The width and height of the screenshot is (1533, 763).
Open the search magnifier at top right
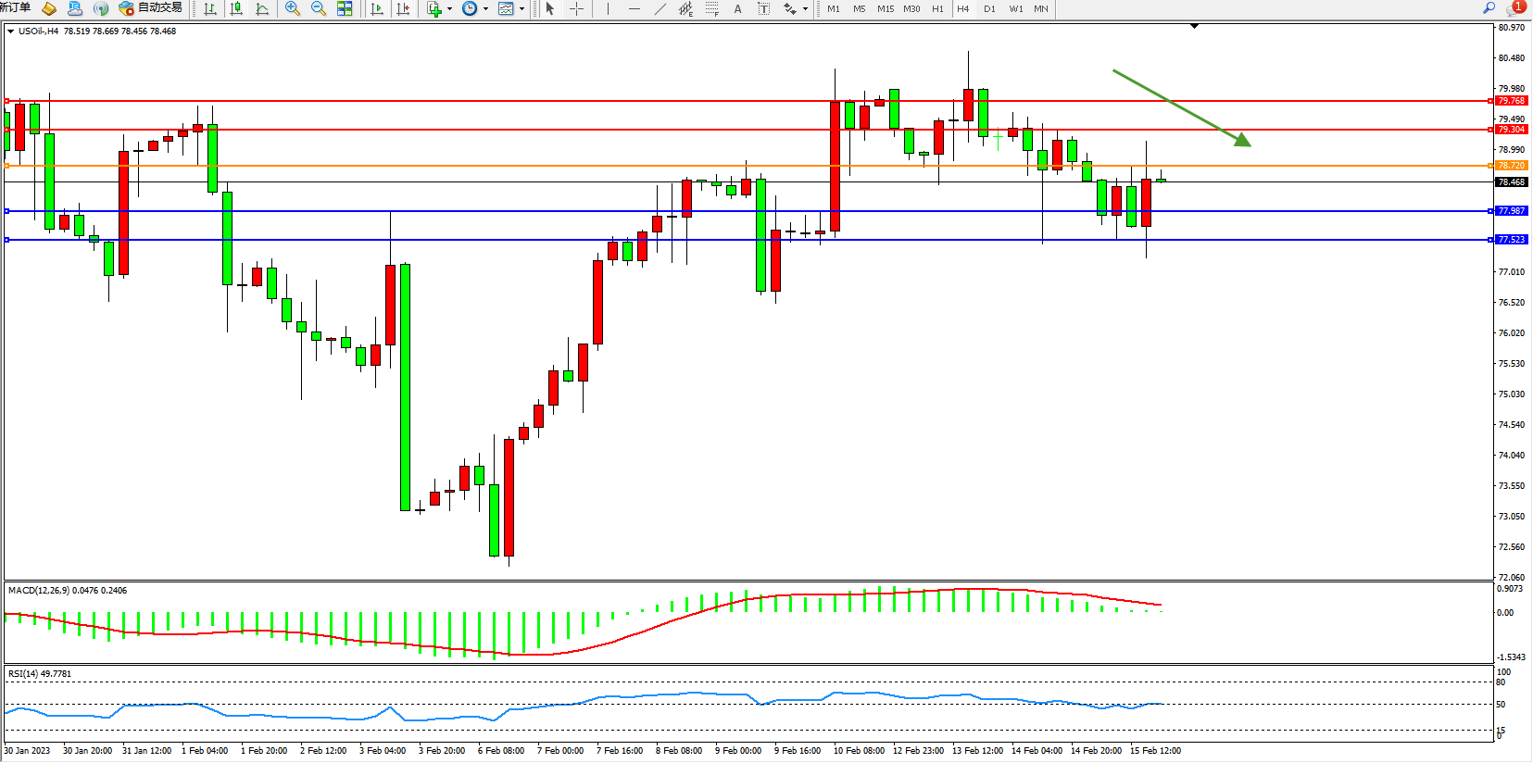(1489, 8)
